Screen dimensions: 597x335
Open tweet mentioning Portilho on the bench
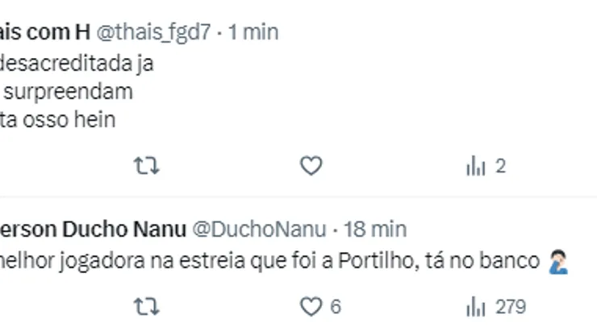[266, 262]
